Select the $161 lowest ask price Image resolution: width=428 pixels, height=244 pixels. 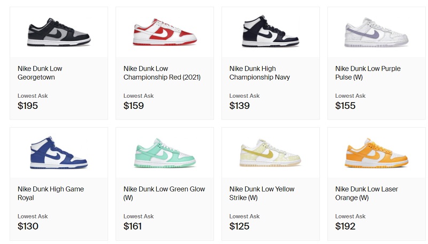click(x=133, y=226)
